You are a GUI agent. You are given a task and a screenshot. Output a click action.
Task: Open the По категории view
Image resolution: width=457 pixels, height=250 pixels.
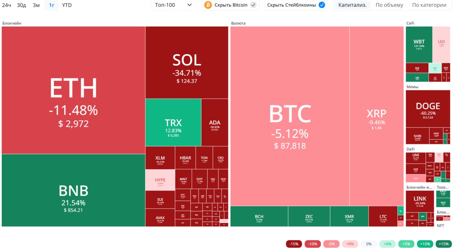pos(429,5)
